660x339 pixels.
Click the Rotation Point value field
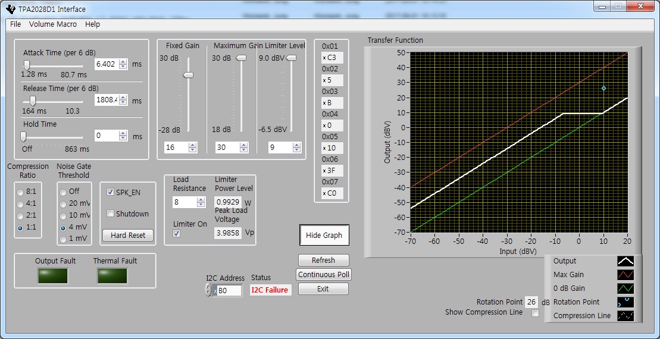[x=531, y=302]
